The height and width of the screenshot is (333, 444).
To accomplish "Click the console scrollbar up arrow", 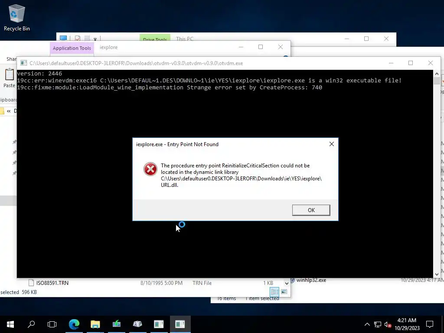I will pos(437,74).
